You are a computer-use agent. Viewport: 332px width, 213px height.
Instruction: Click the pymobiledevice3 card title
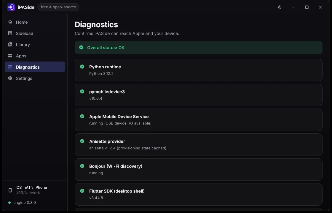coord(107,92)
